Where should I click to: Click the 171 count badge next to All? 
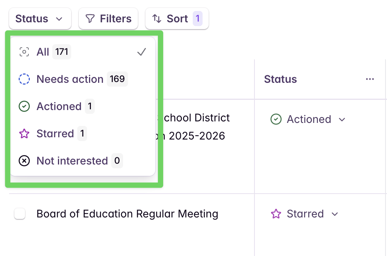[61, 52]
